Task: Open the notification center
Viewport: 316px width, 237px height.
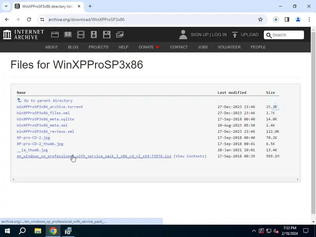Action: [306, 231]
